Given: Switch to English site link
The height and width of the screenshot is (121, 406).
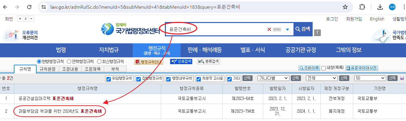Looking at the screenshot, I should click(x=377, y=19).
